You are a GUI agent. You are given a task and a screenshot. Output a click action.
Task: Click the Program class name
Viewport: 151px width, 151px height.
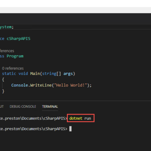[x=15, y=56]
